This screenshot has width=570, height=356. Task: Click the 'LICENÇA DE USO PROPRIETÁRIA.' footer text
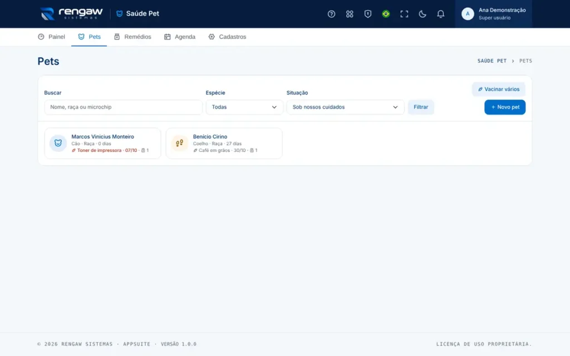484,344
